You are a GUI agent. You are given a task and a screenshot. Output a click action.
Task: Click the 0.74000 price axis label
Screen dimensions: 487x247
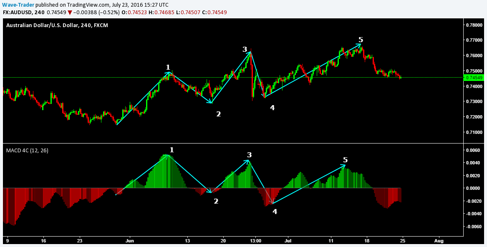474,86
